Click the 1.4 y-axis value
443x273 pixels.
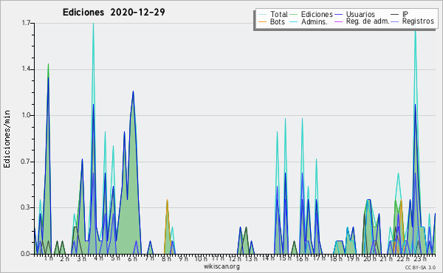pyautogui.click(x=27, y=69)
